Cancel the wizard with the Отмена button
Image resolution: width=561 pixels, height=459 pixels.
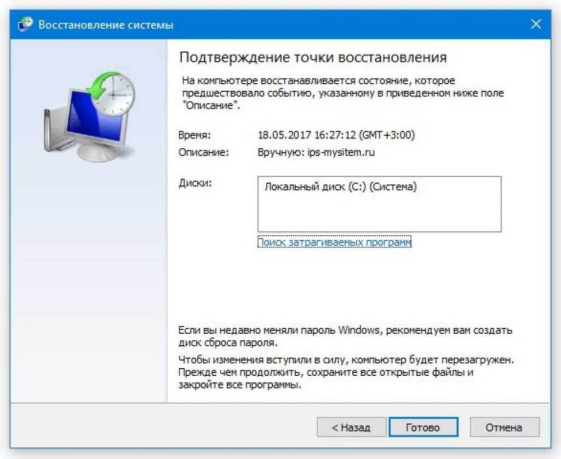coord(505,427)
